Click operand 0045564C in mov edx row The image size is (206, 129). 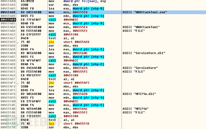coord(80,109)
